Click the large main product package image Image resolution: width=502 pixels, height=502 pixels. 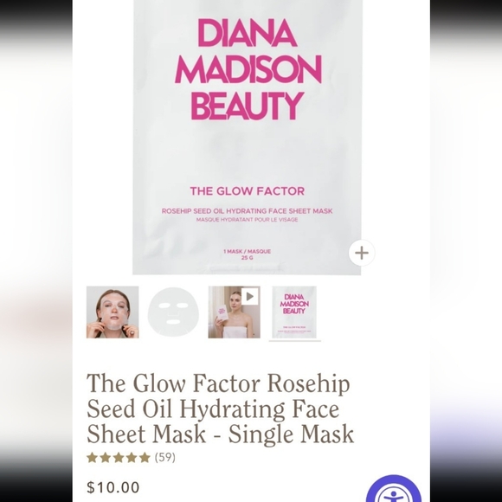click(x=248, y=137)
